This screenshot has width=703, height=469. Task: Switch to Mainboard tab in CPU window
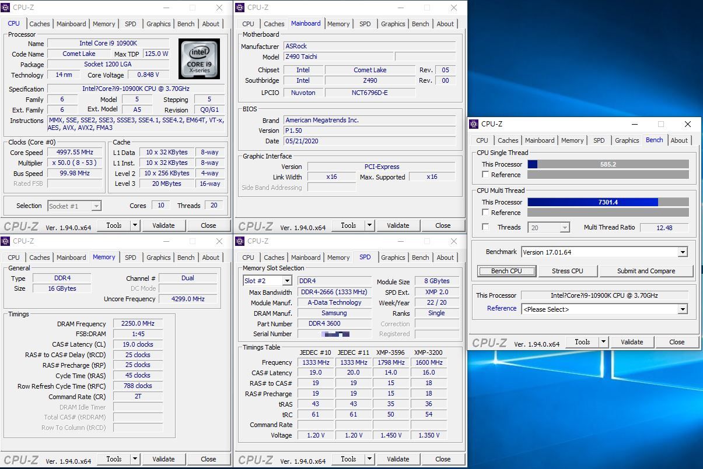(71, 24)
